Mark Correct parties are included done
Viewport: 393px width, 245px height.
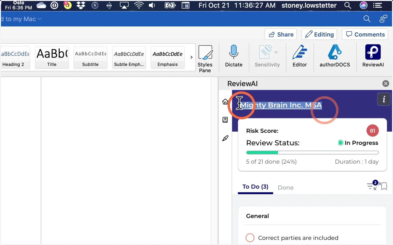tap(250, 237)
